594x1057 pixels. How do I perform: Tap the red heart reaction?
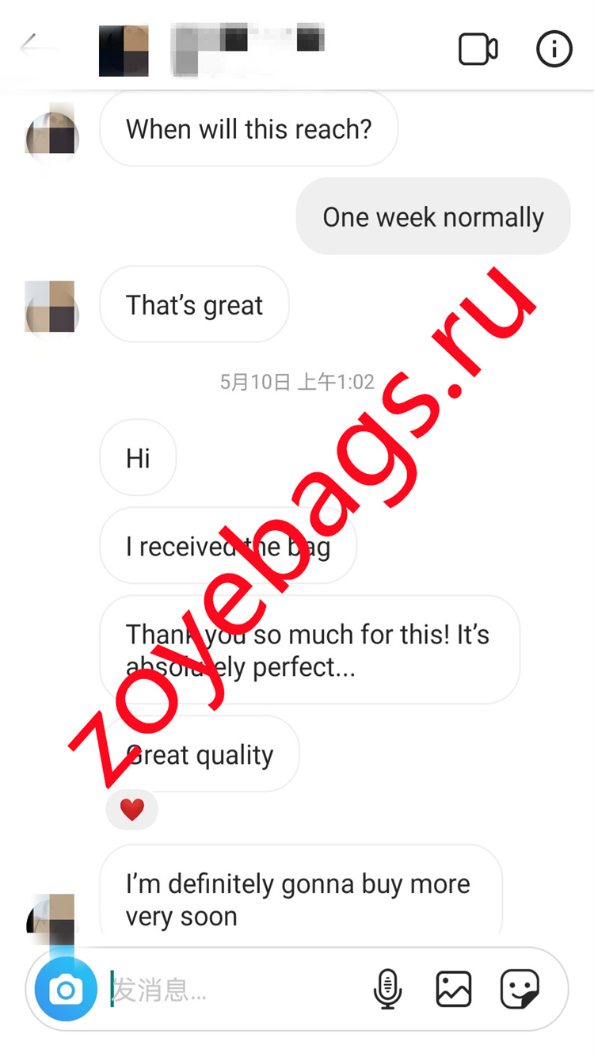coord(131,809)
